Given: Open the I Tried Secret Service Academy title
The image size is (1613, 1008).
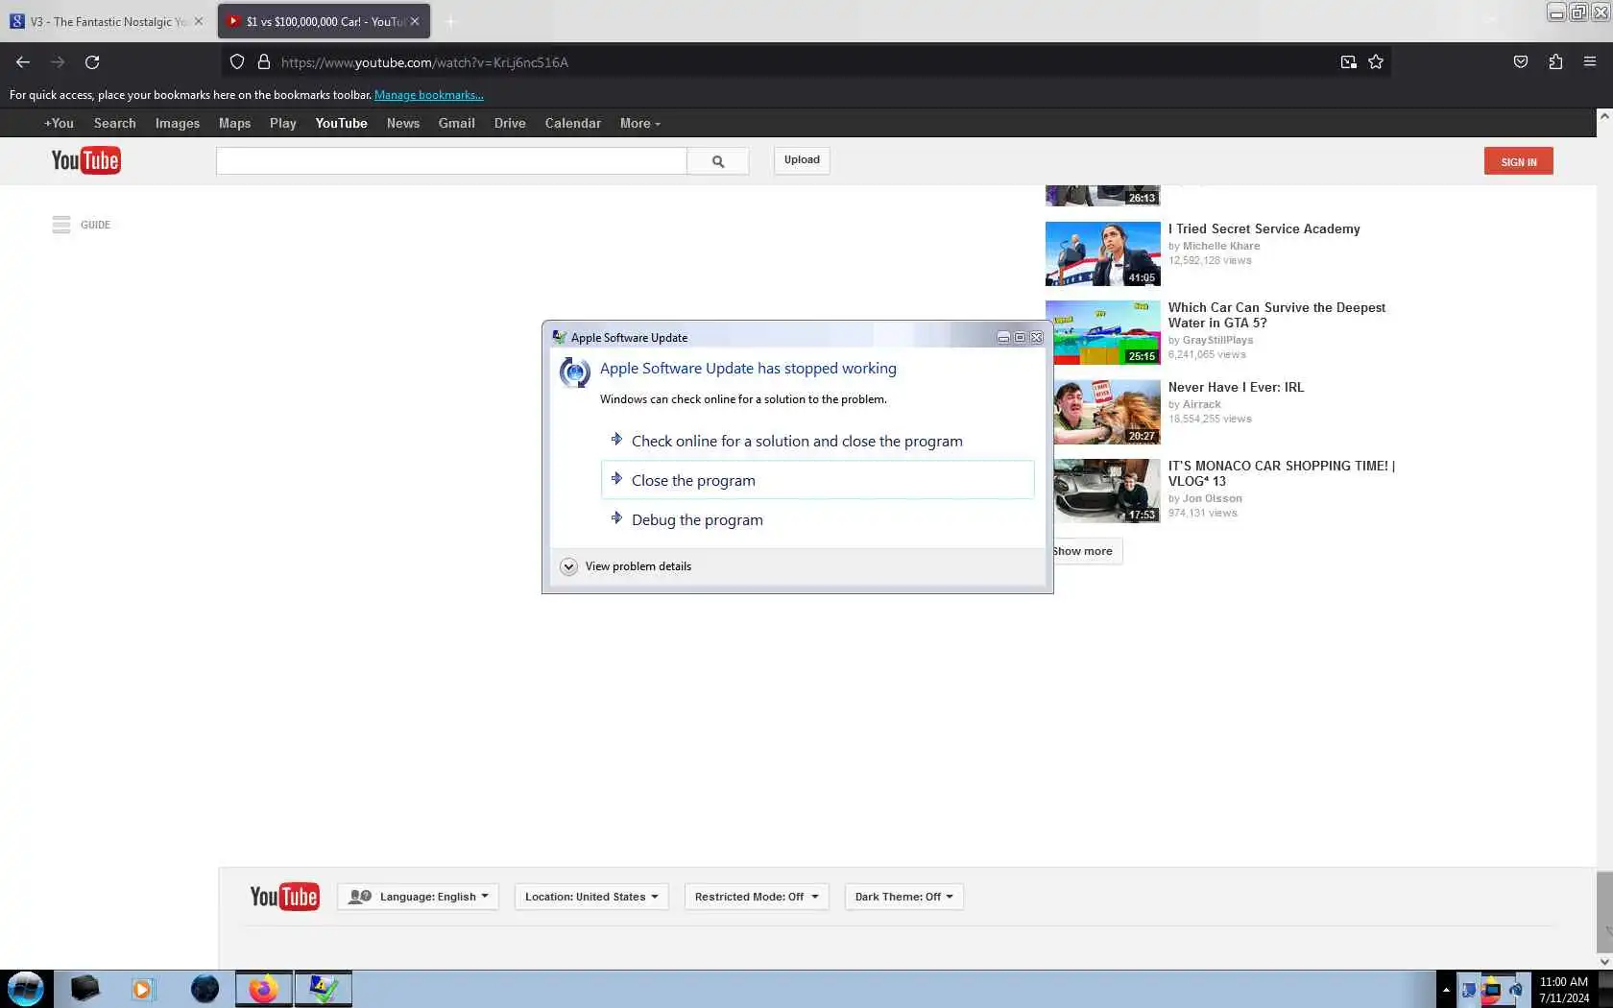Looking at the screenshot, I should point(1264,228).
